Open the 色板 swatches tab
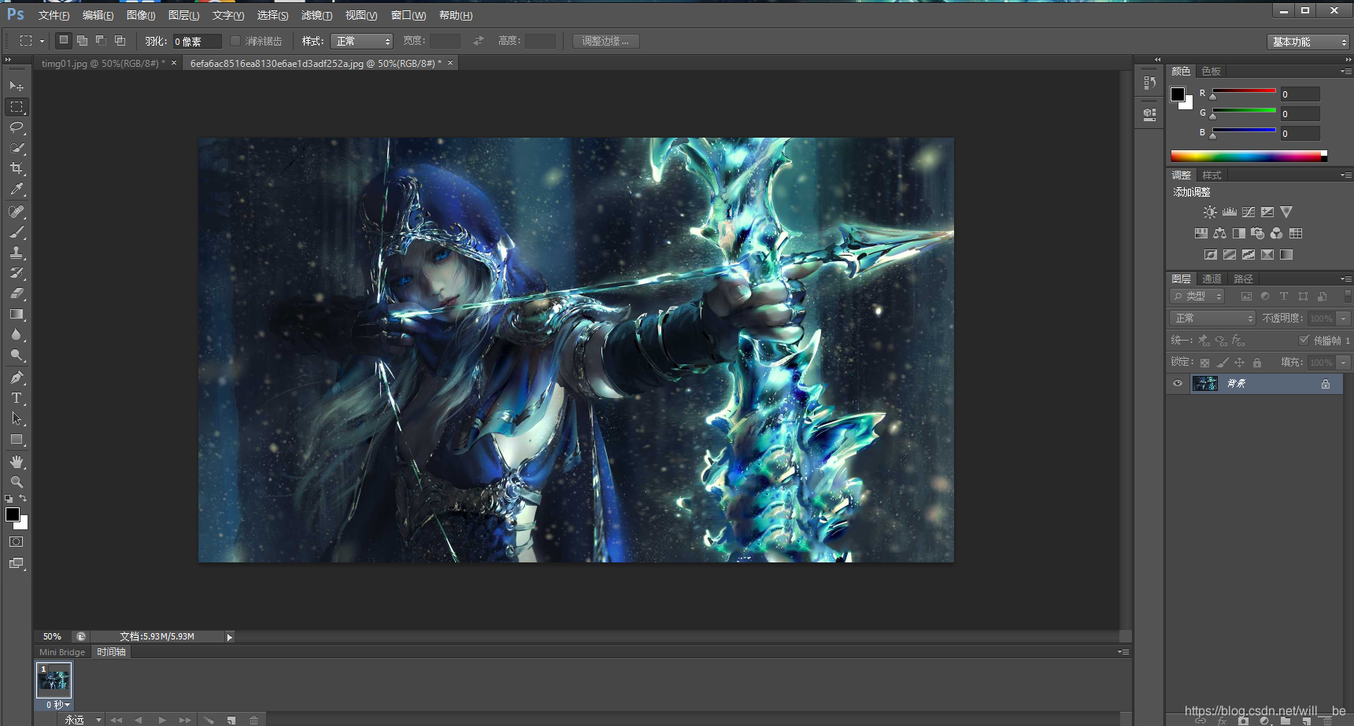Viewport: 1354px width, 726px height. pos(1211,72)
